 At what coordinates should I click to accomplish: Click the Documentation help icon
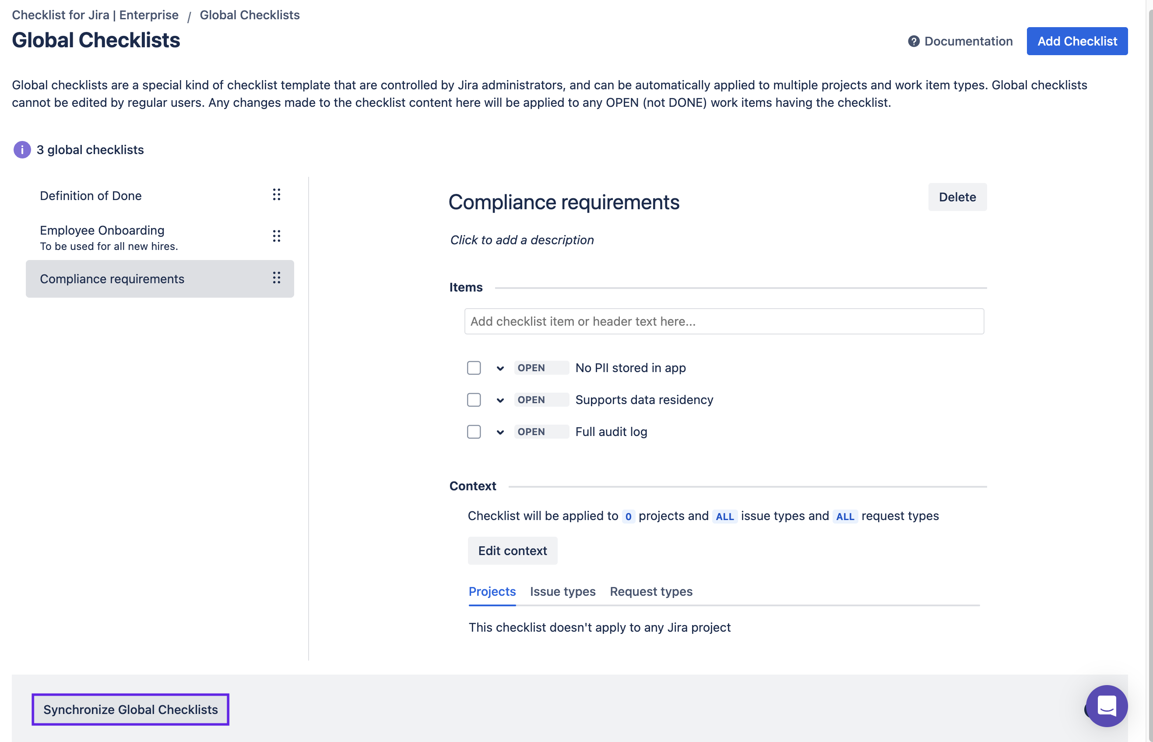coord(914,42)
